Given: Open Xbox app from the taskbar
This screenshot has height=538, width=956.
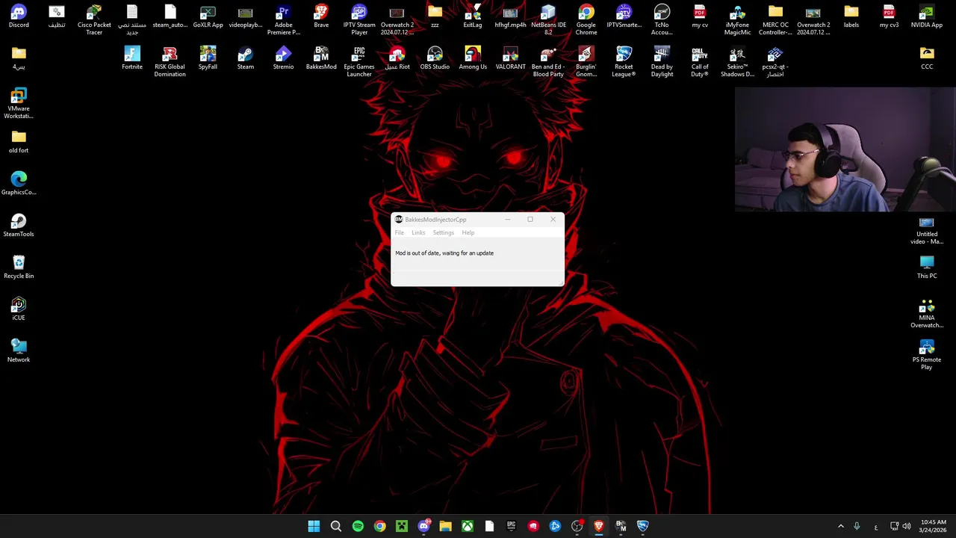Looking at the screenshot, I should [468, 526].
